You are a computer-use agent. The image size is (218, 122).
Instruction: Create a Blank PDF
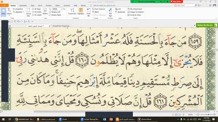(x=95, y=12)
